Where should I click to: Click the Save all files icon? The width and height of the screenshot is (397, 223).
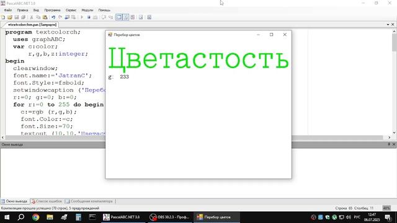tap(24, 17)
